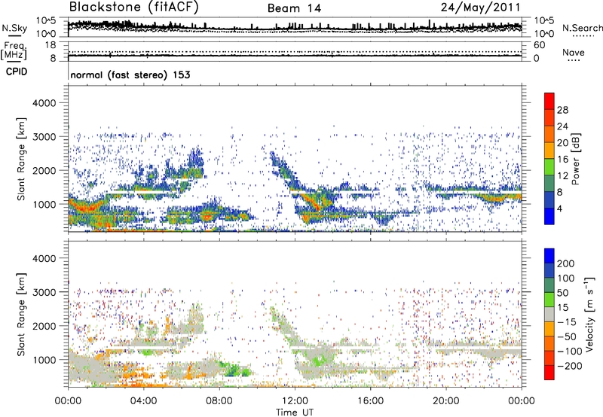Viewport: 603px width, 417px height.
Task: Click the plot title 'Blackstone (fitACF)'
Action: click(134, 8)
